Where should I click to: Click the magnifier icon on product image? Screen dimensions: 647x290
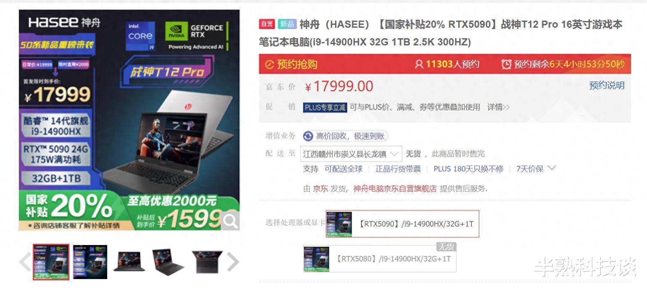(x=230, y=221)
